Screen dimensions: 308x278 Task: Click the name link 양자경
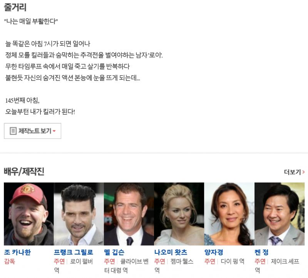(214, 252)
